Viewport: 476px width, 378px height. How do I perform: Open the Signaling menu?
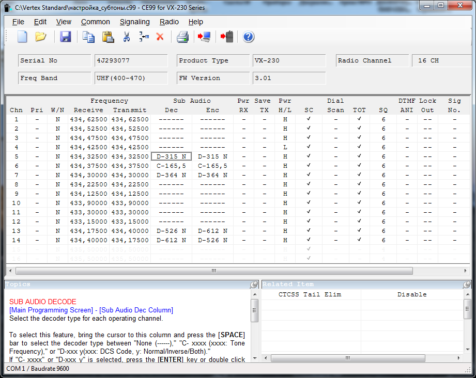pyautogui.click(x=135, y=22)
